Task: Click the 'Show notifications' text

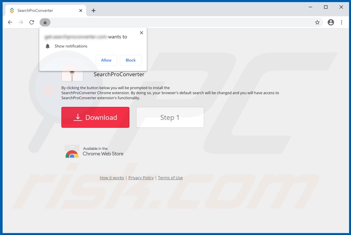Action: tap(71, 46)
